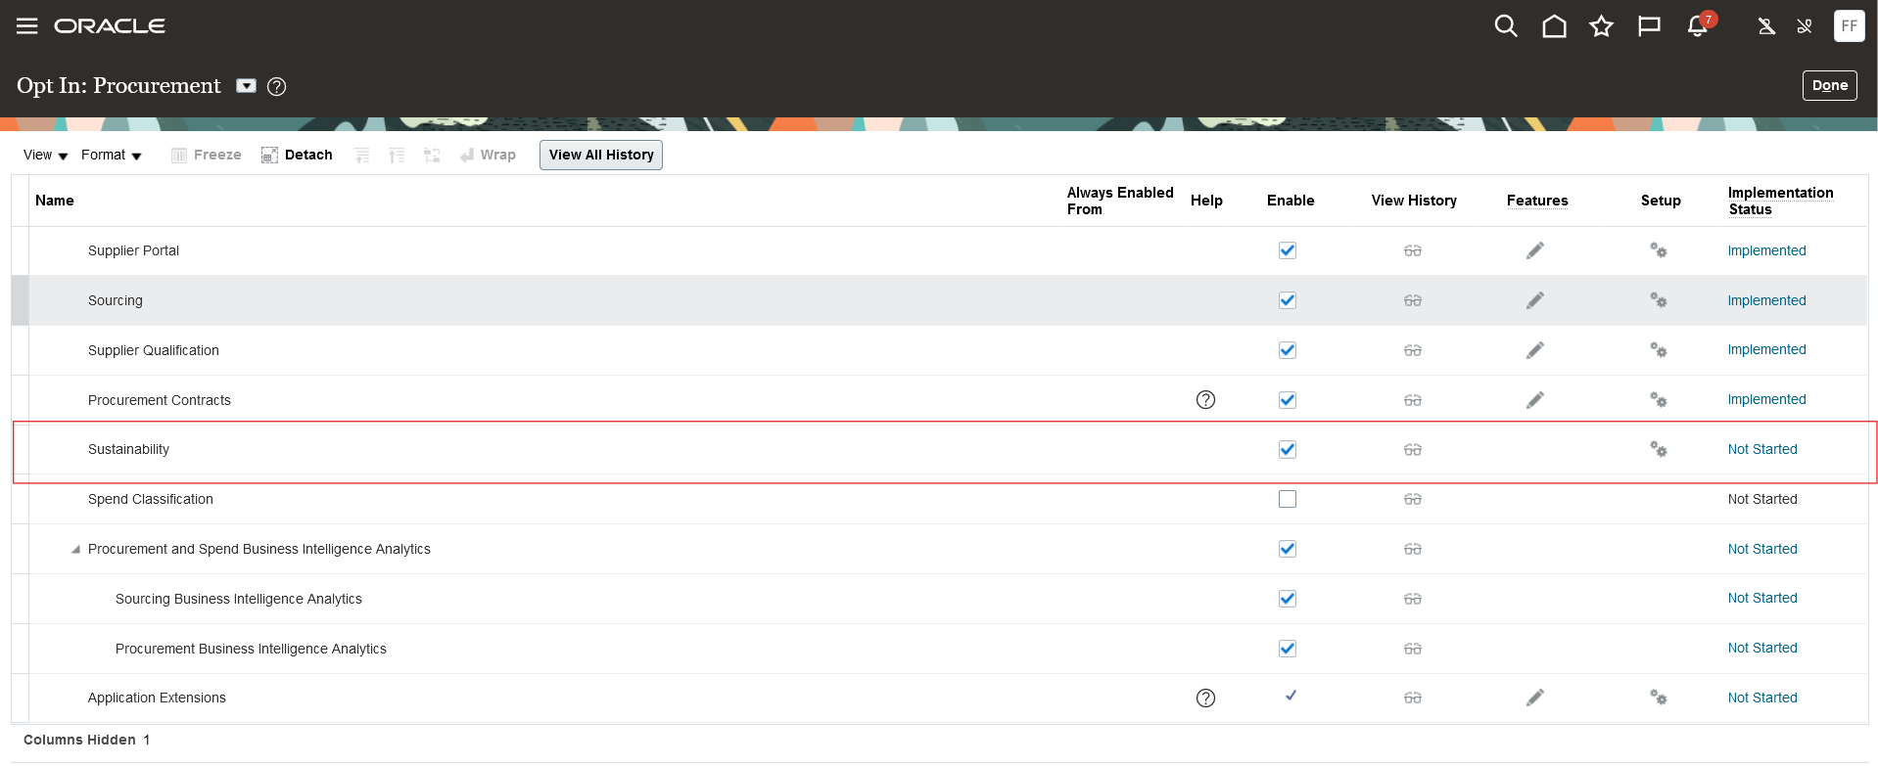Screen dimensions: 1878x766
Task: Open setup gears for Application Extensions
Action: (x=1659, y=698)
